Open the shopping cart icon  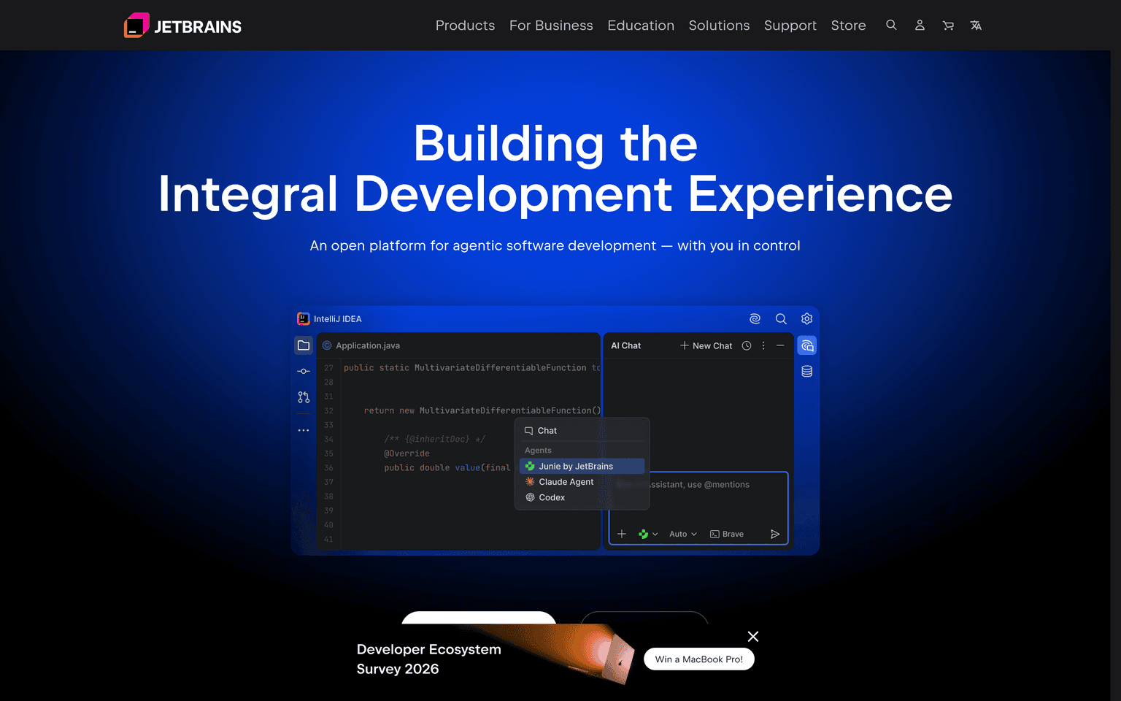[x=948, y=25]
